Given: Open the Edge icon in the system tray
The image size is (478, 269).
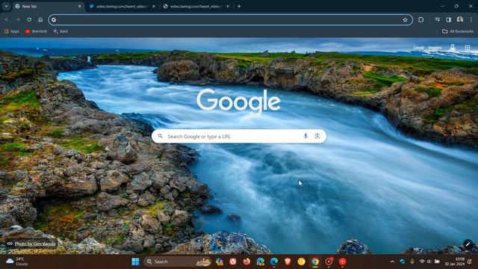Looking at the screenshot, I should (x=403, y=262).
